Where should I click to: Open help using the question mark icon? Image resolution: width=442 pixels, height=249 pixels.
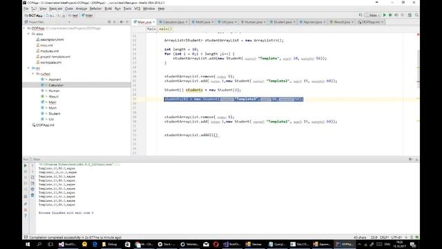click(26, 216)
